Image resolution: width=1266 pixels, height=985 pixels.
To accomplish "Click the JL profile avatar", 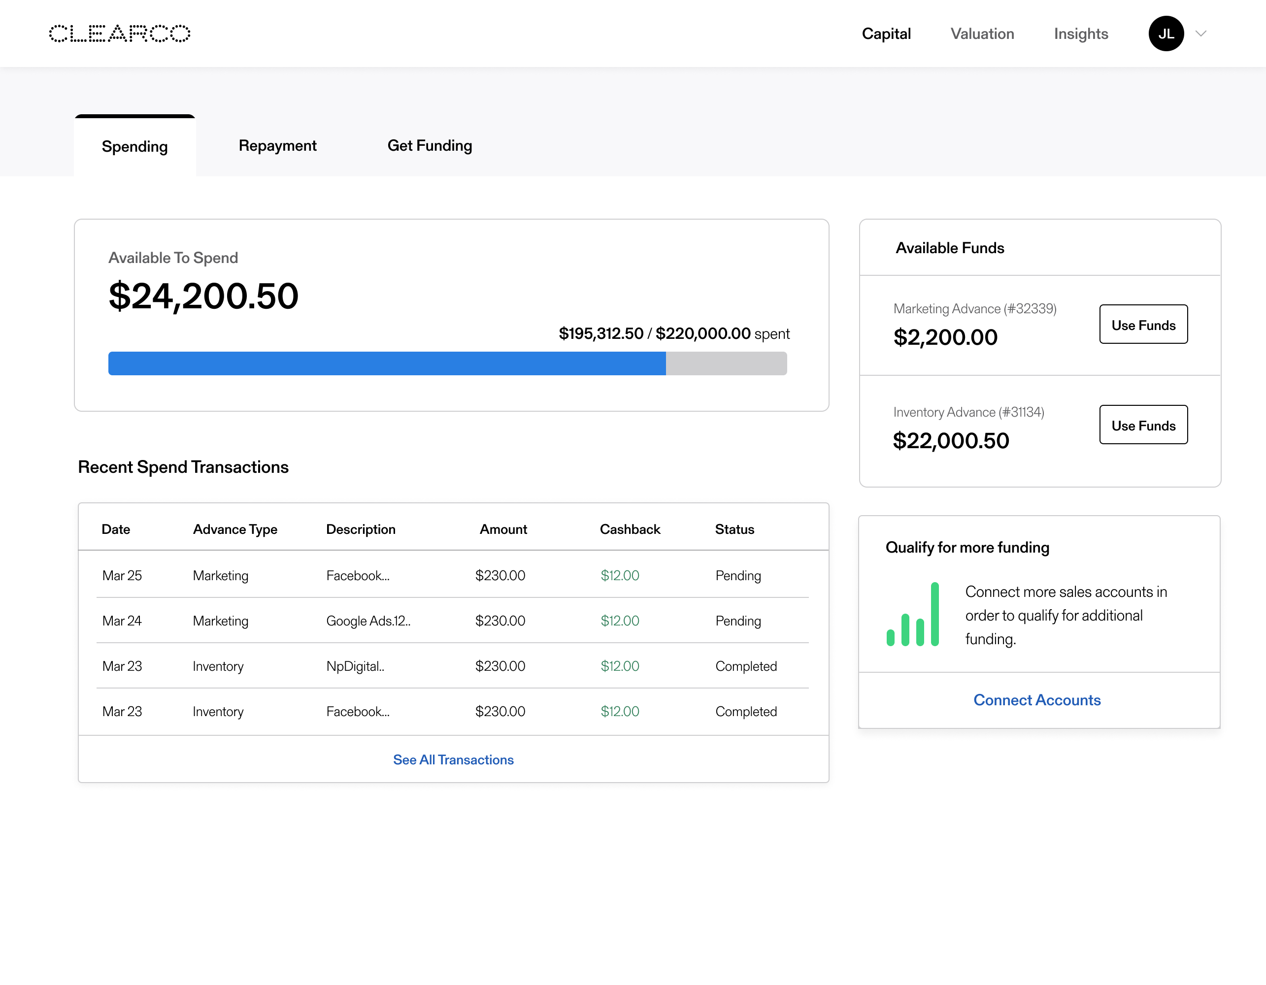I will coord(1166,33).
